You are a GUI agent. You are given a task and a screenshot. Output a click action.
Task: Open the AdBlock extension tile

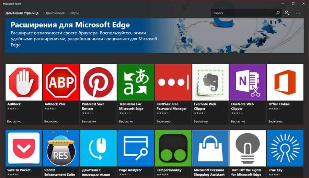(x=24, y=82)
